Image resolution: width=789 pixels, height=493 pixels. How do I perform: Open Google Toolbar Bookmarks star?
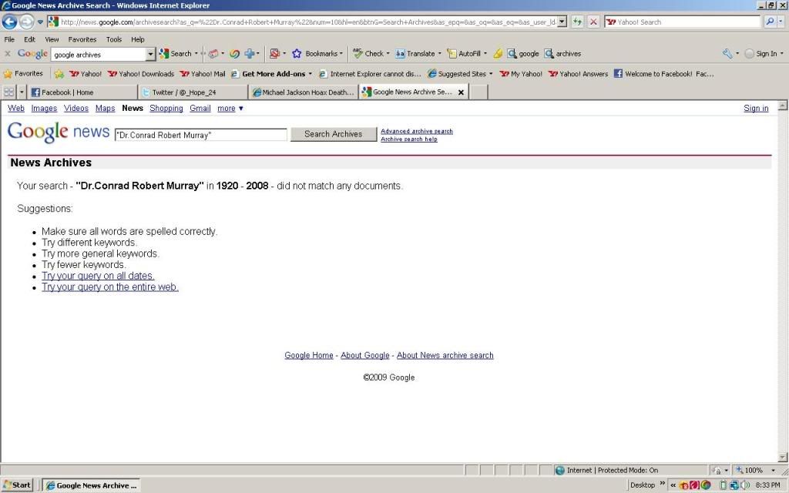(x=317, y=53)
